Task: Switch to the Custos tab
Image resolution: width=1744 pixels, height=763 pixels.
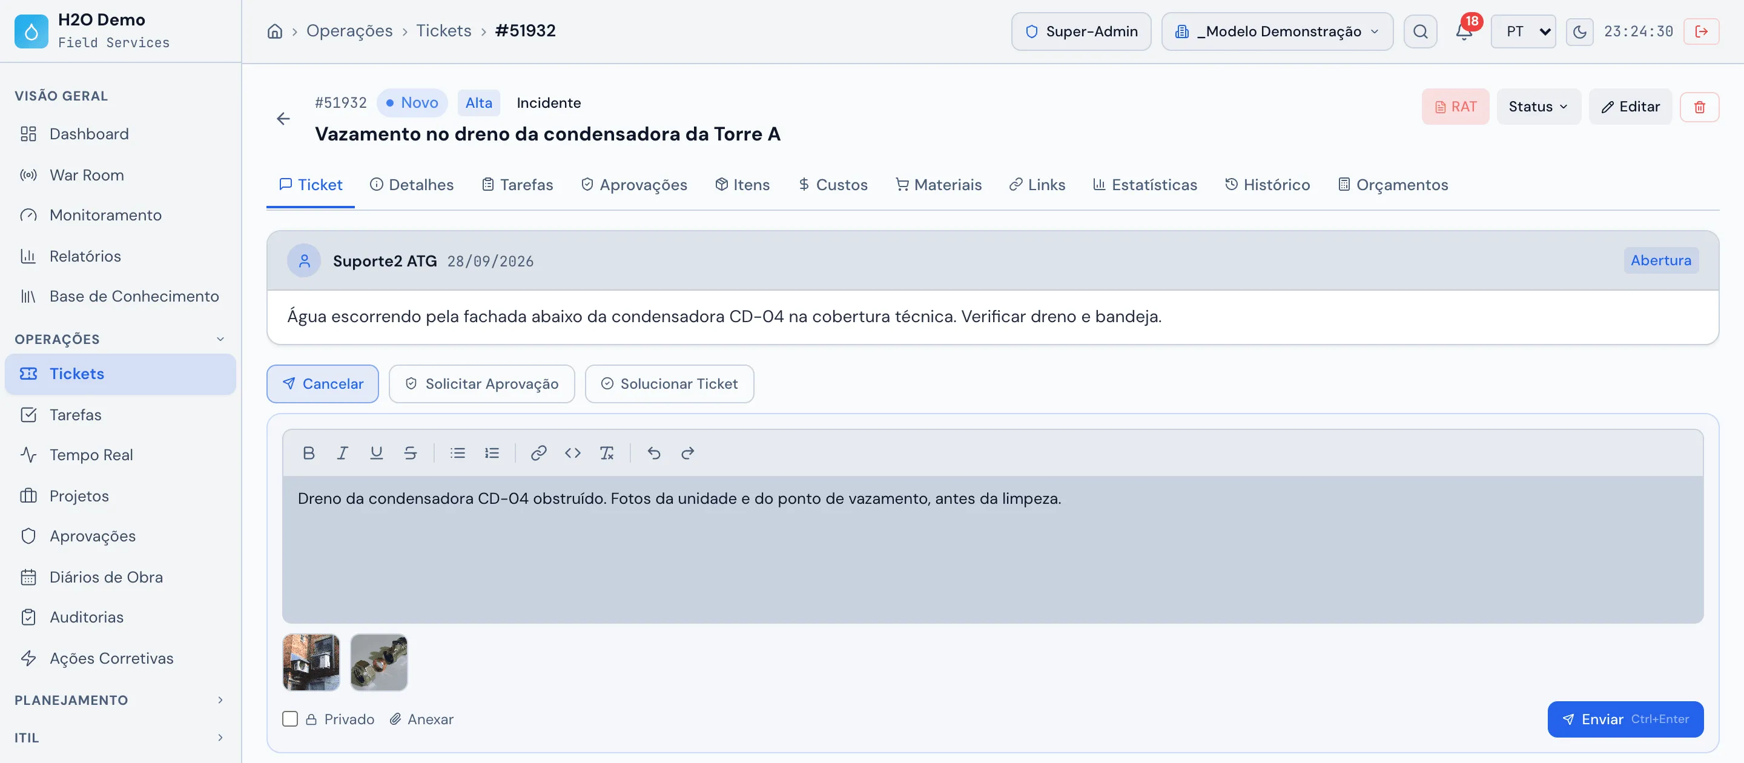Action: [x=833, y=185]
